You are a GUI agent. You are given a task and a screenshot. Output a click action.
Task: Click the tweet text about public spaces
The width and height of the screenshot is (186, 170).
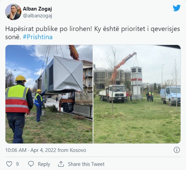(x=93, y=33)
